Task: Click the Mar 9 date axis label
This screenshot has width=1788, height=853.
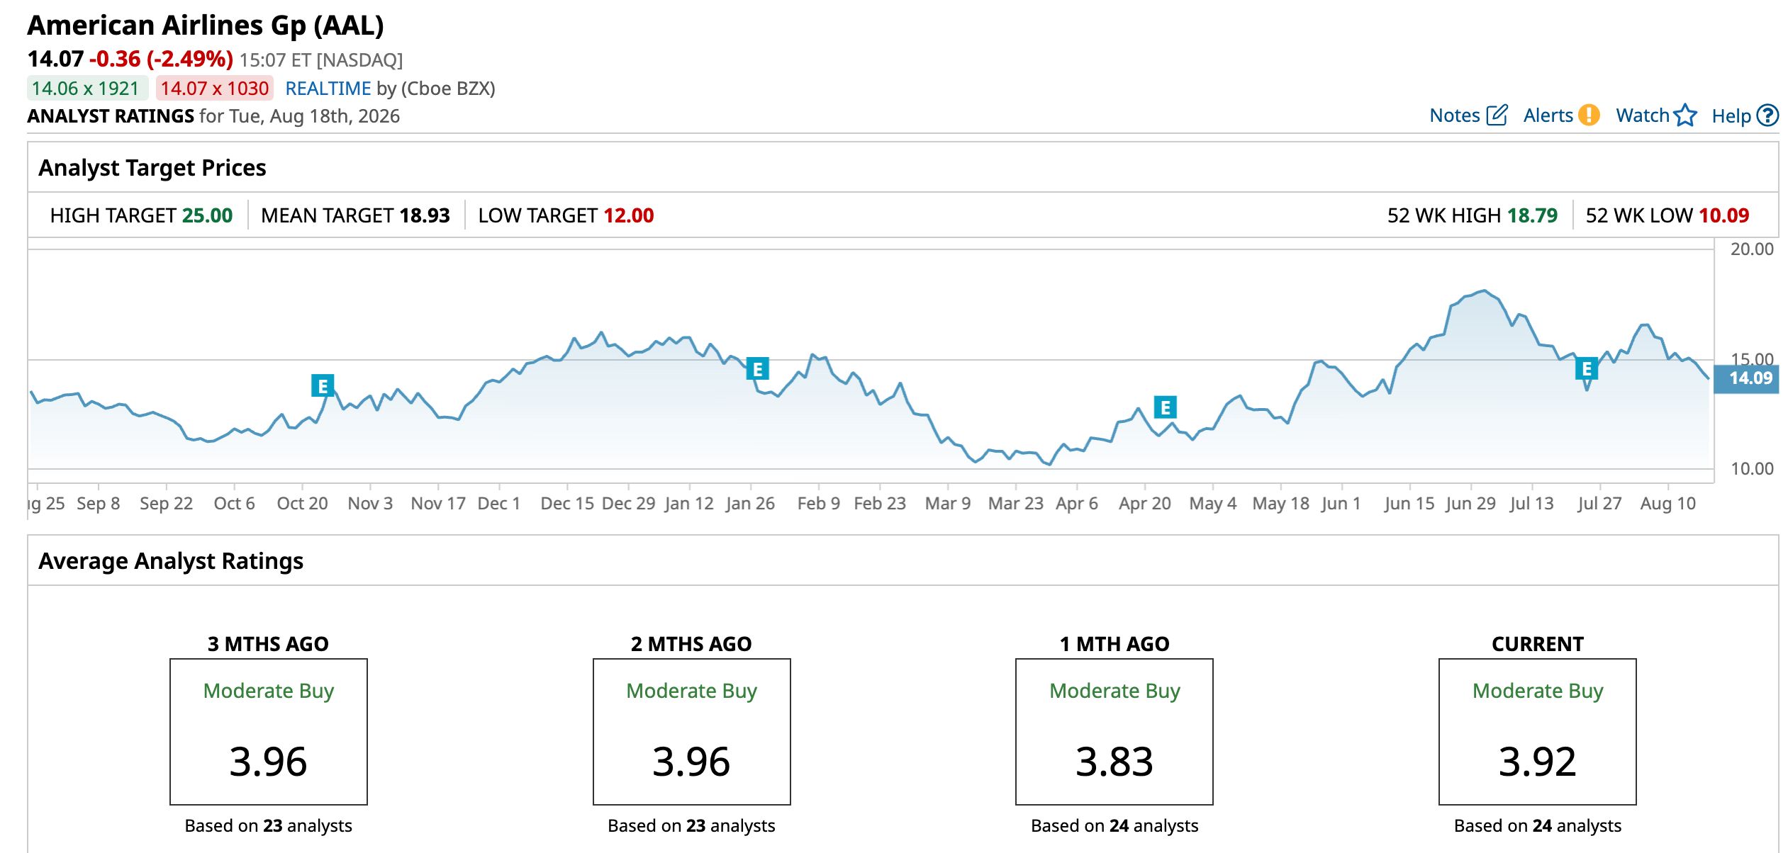Action: coord(948,504)
